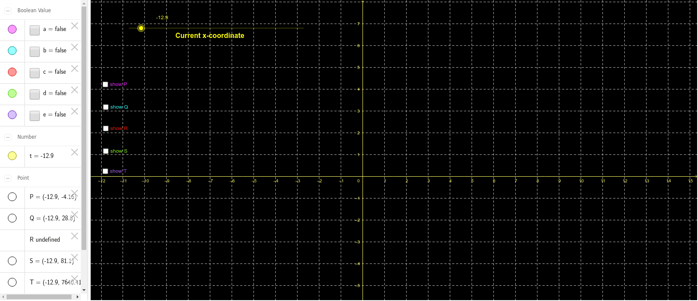Select the t = -12.9 entry

41,156
